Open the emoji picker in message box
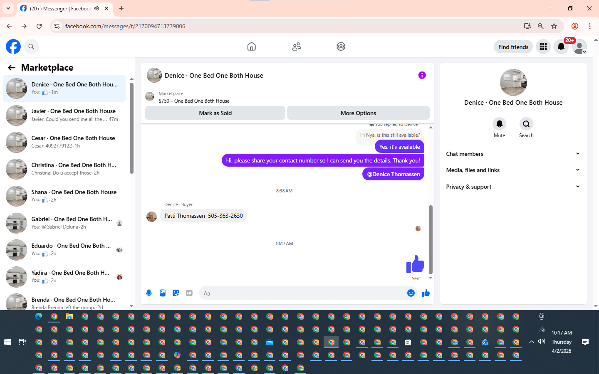 coord(411,293)
